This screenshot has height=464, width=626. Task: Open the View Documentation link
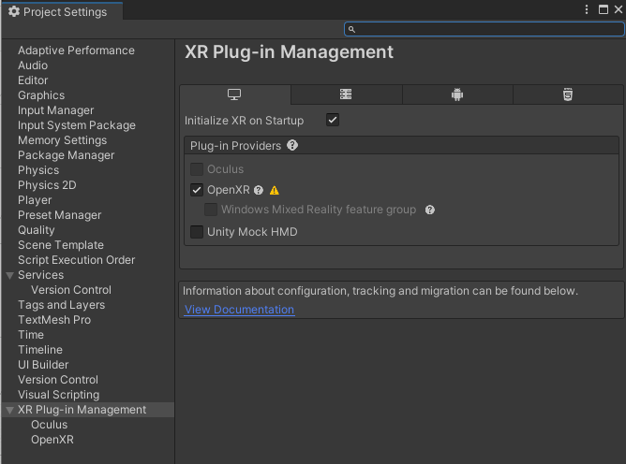tap(240, 310)
